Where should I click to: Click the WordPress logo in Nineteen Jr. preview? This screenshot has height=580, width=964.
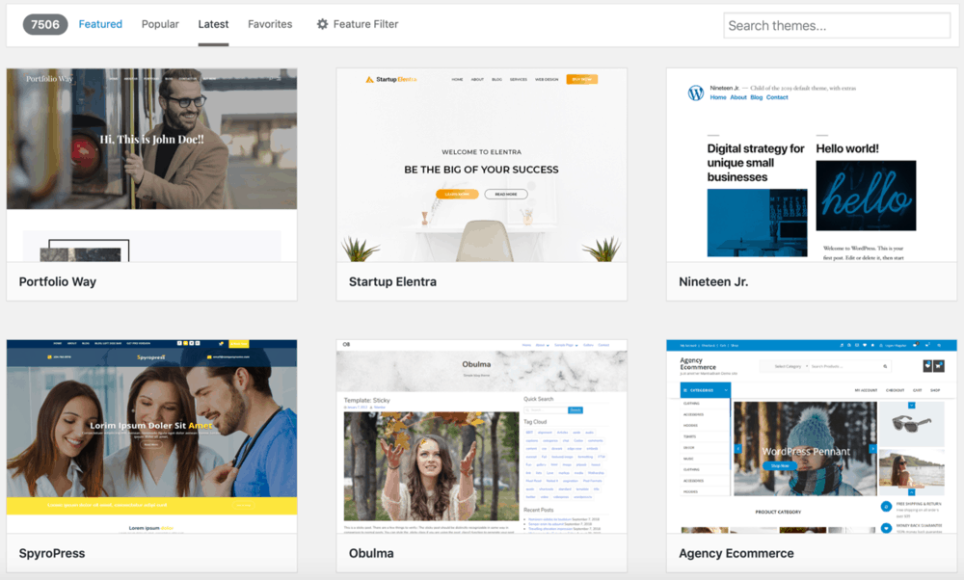coord(696,93)
